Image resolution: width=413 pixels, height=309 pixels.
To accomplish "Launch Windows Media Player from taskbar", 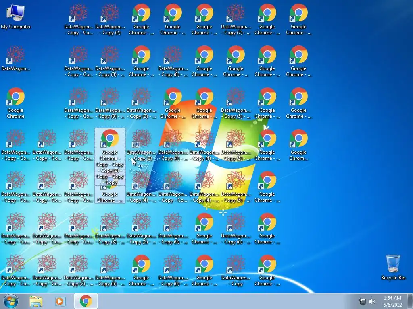I will coord(60,301).
